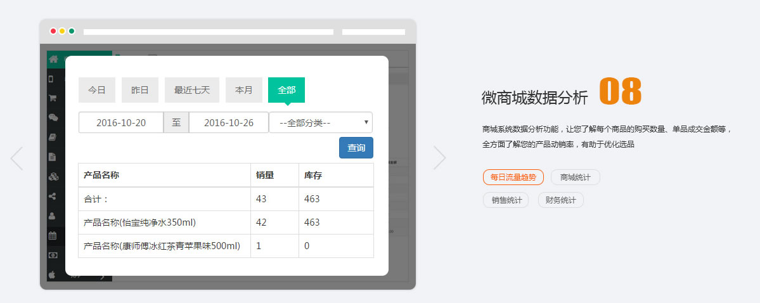Switch to the 昨日 filter tab
760x303 pixels.
pos(140,90)
